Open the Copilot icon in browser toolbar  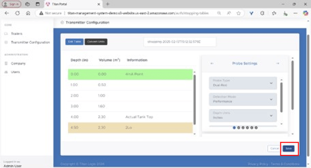point(306,13)
